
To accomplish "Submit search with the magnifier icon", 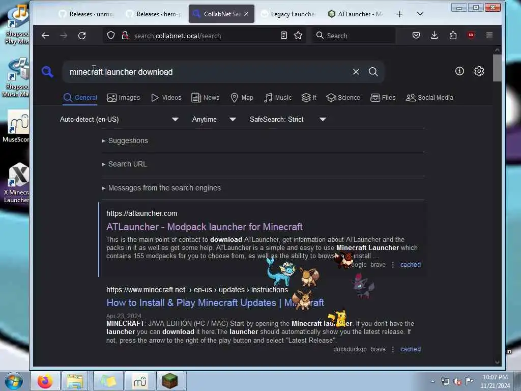I will [x=373, y=71].
